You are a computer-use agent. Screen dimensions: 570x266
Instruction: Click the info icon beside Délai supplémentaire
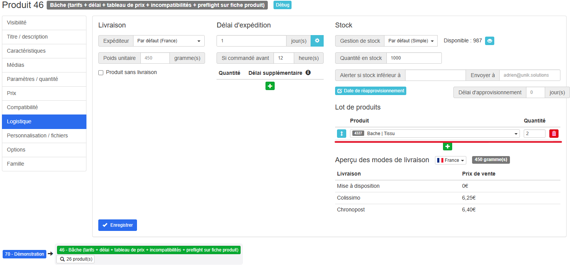pos(308,73)
